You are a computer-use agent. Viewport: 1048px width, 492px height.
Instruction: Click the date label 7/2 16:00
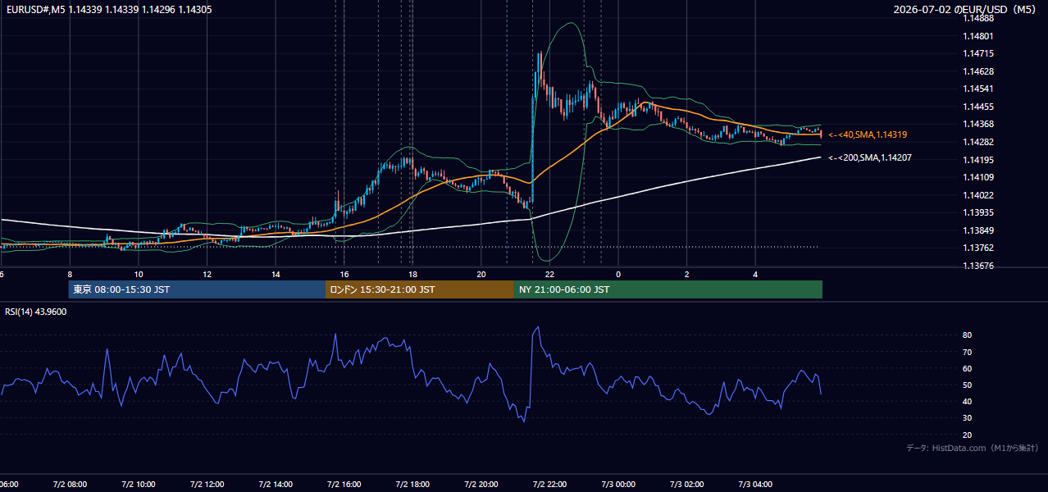(344, 485)
